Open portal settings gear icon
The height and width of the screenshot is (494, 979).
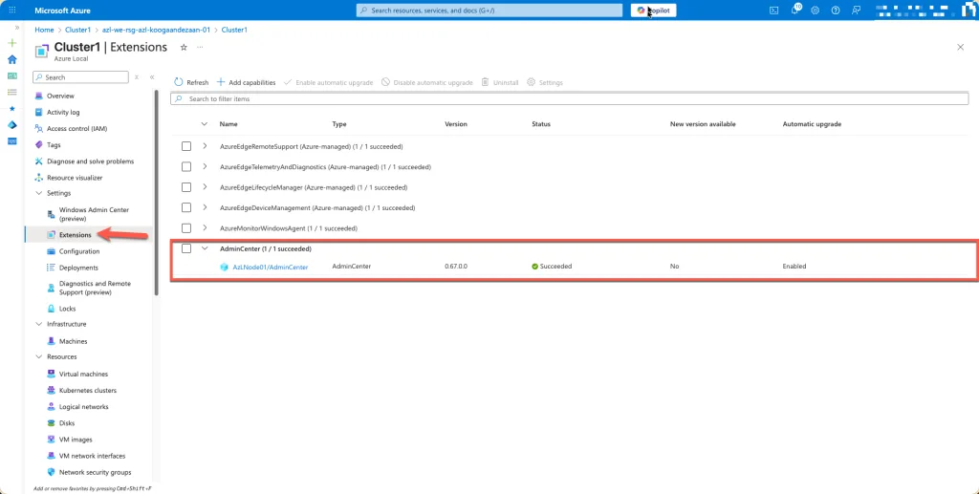pos(816,10)
